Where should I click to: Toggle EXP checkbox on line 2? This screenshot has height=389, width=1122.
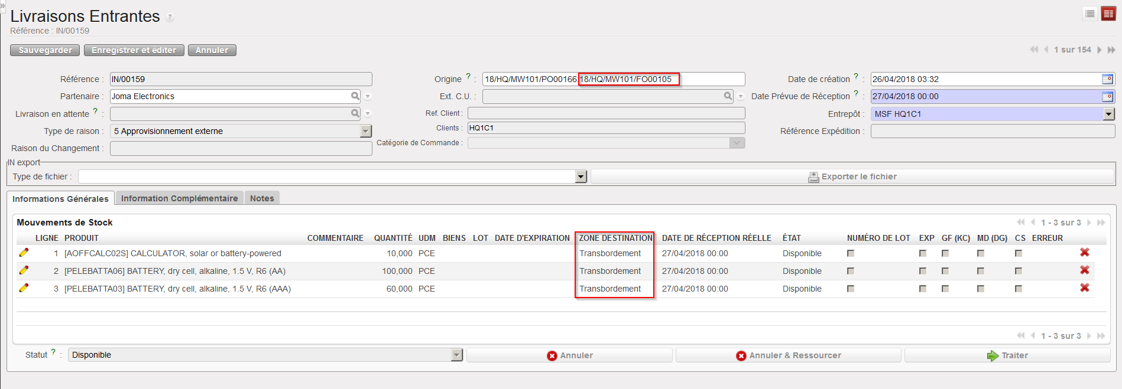pos(923,271)
